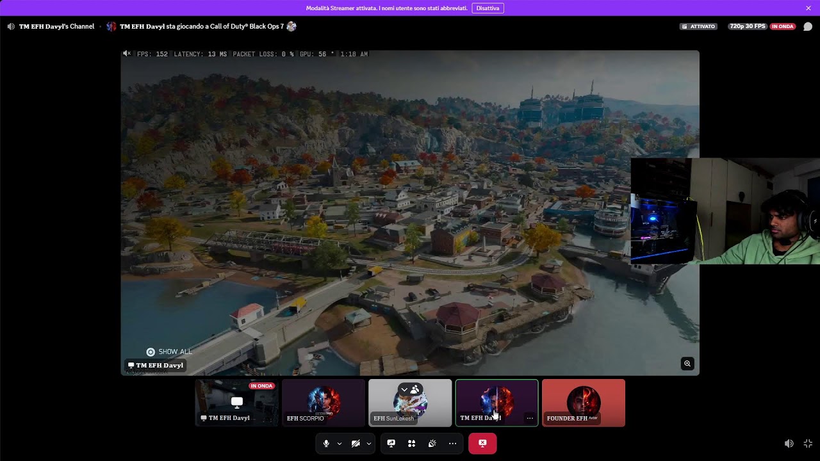Click the share screen icon
Screen dimensions: 820x461
391,443
